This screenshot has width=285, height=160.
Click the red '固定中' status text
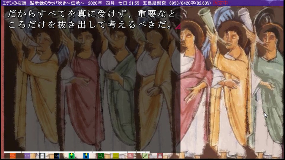[221, 3]
